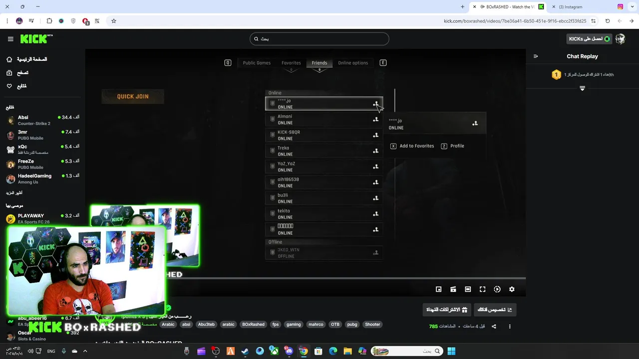The height and width of the screenshot is (359, 639).
Task: Click the BOxRashed tag
Action: tap(253, 325)
